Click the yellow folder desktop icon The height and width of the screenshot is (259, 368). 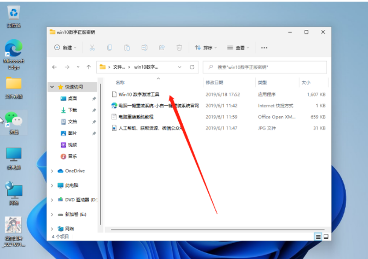click(14, 88)
